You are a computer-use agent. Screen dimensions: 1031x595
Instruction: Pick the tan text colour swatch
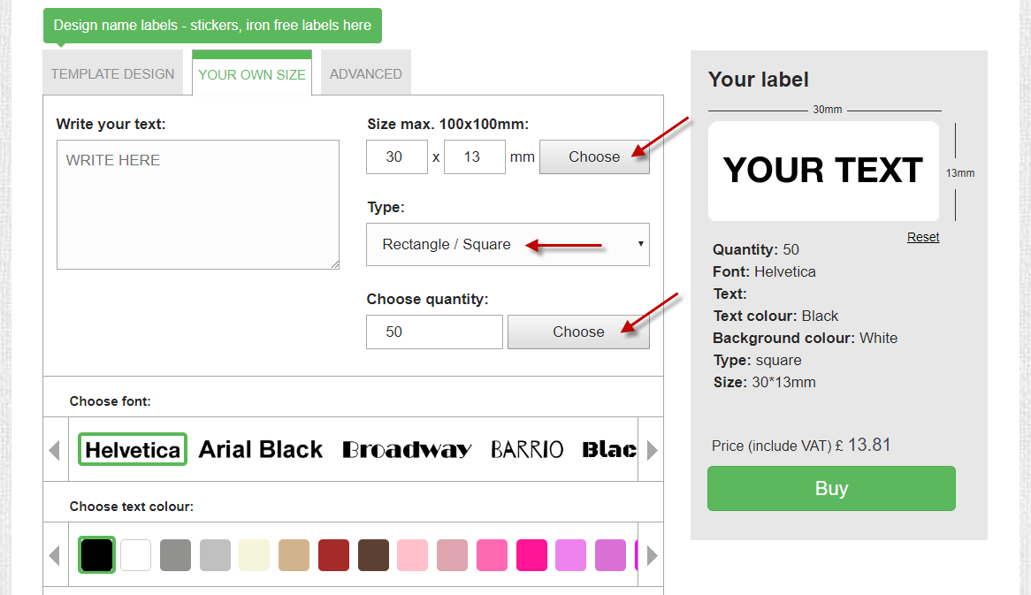click(294, 555)
